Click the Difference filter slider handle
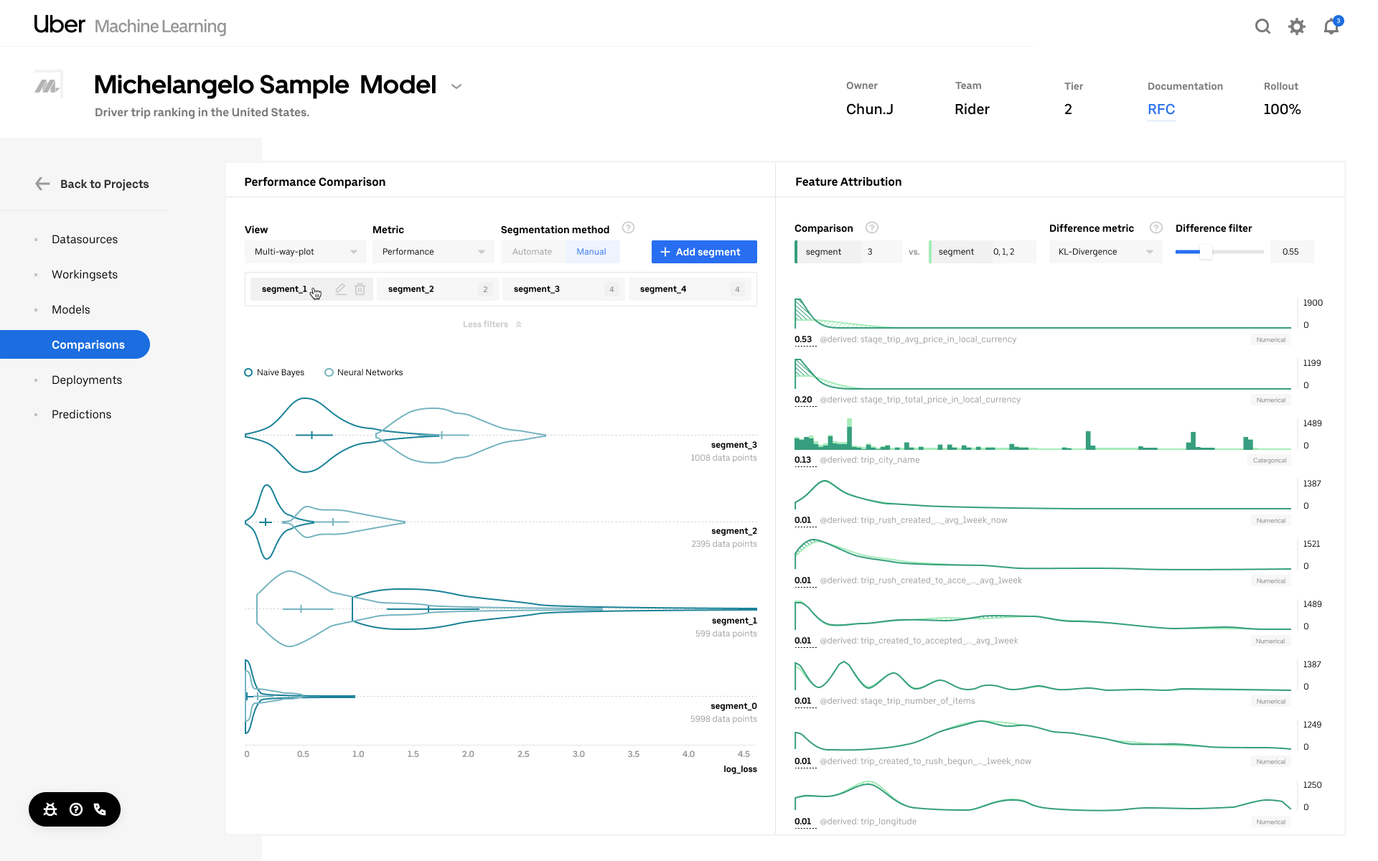Viewport: 1378px width, 861px height. tap(1206, 252)
